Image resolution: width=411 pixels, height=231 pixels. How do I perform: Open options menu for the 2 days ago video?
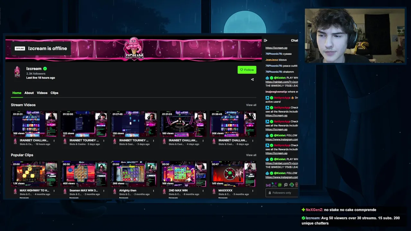(x=104, y=141)
